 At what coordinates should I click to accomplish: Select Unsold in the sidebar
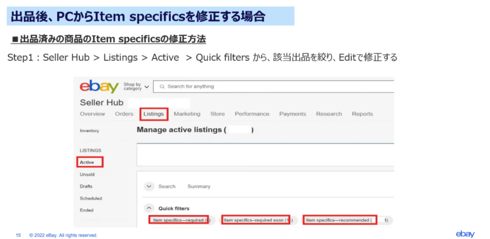[87, 174]
